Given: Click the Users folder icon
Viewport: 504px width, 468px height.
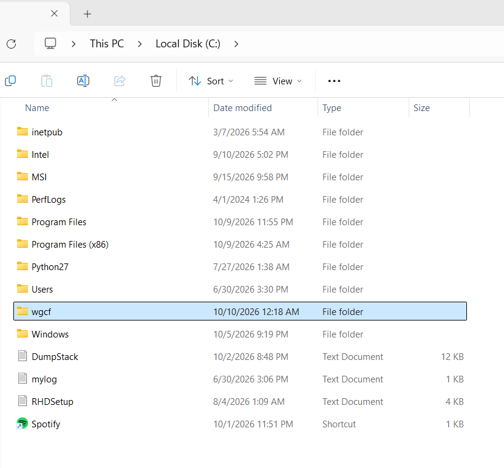Looking at the screenshot, I should click(x=22, y=289).
